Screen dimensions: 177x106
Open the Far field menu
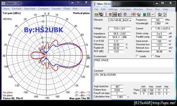[17, 9]
